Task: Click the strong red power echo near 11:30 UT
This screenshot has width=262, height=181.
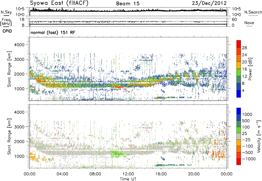Action: tap(120, 87)
